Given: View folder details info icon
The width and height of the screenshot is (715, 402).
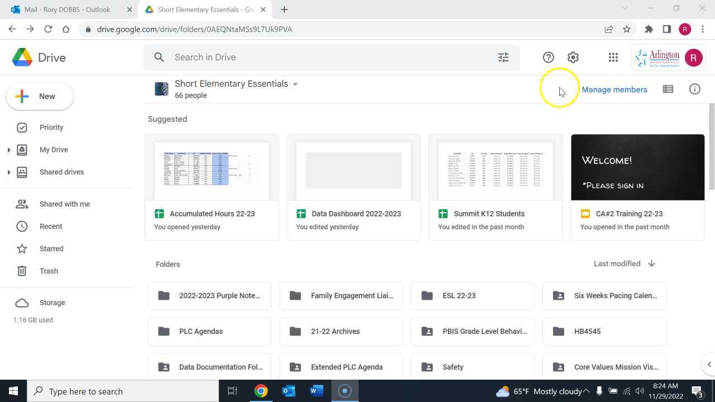Looking at the screenshot, I should tap(694, 89).
